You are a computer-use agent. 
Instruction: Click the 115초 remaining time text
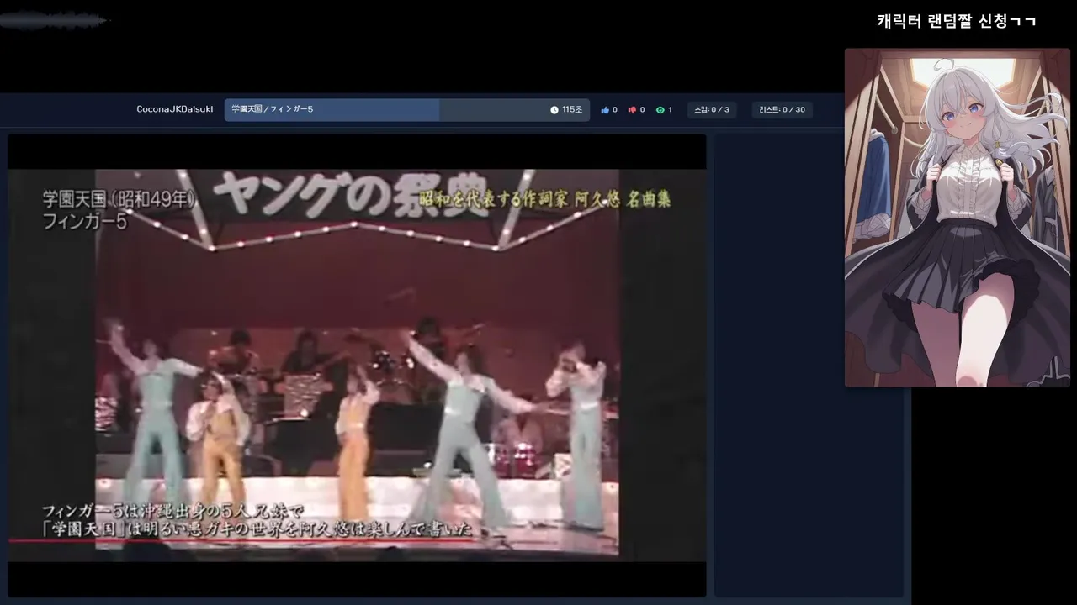click(x=572, y=110)
